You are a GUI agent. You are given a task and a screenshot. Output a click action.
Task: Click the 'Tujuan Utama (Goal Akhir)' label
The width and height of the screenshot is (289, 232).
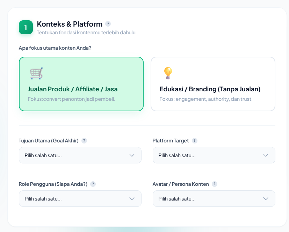click(x=49, y=141)
